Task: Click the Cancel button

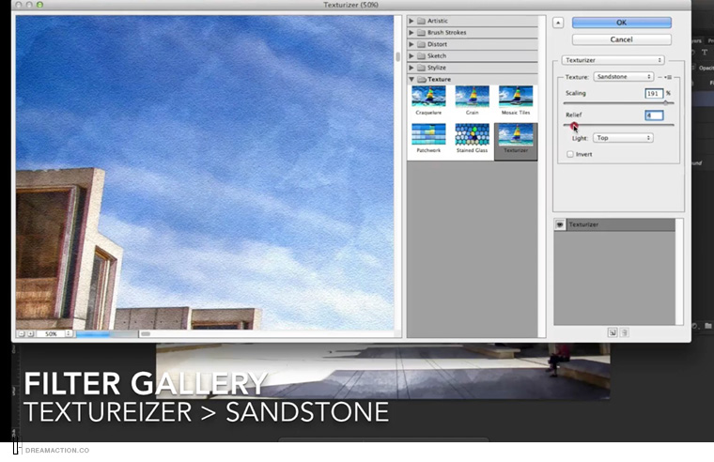Action: [x=622, y=39]
